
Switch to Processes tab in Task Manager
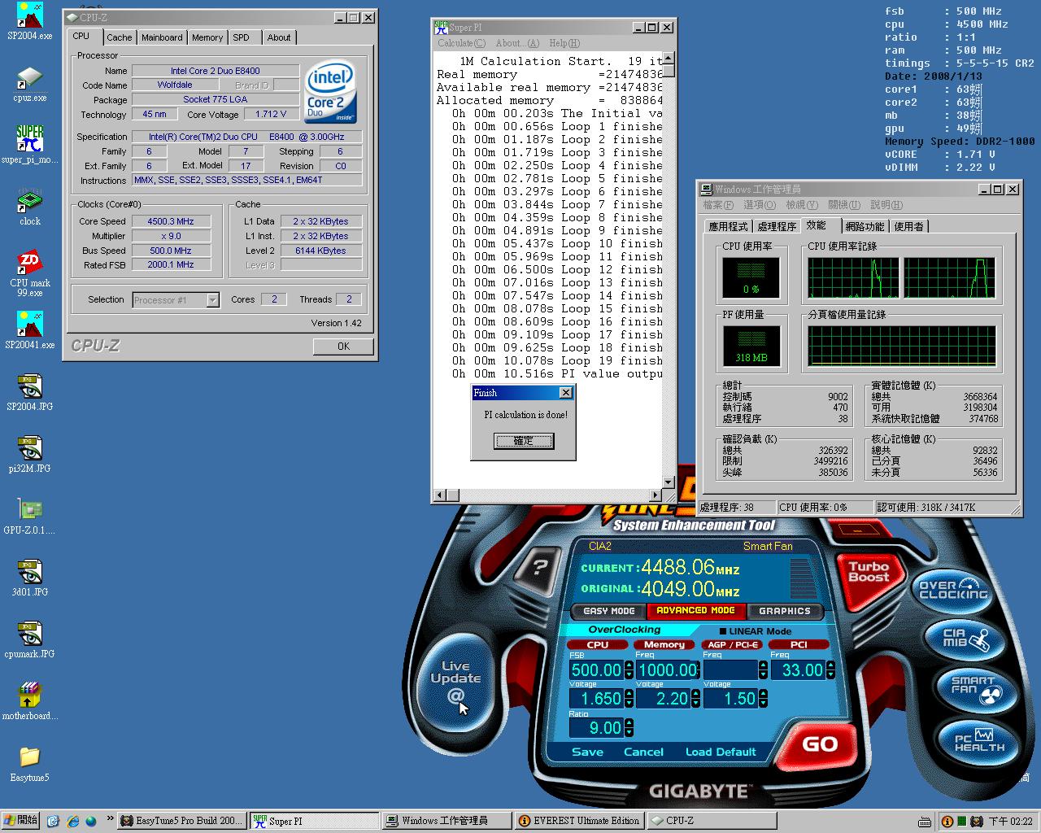(777, 226)
